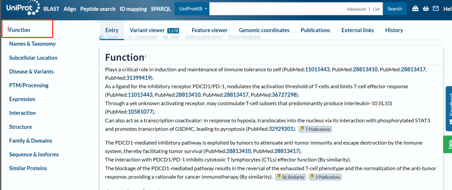The width and height of the screenshot is (452, 190).
Task: Open the 7 Publications evidence tag
Action: (x=315, y=129)
